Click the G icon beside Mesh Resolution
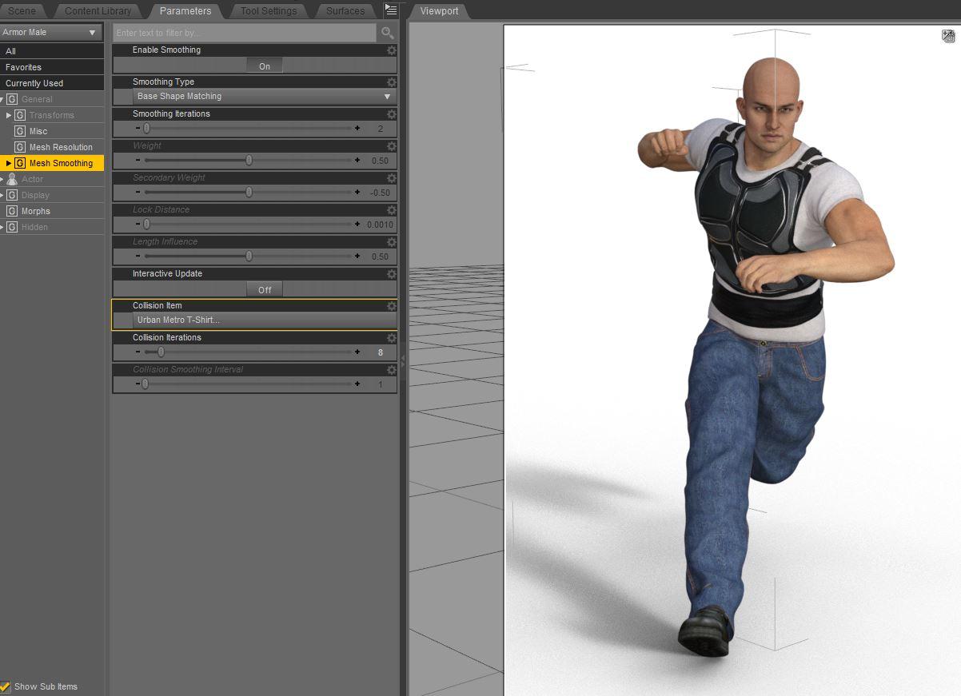Screen dimensions: 961x696 click(x=20, y=147)
